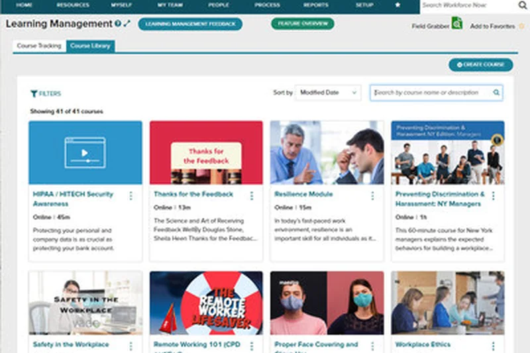
Task: Click the help question mark beside Learning Management
Action: (x=118, y=24)
